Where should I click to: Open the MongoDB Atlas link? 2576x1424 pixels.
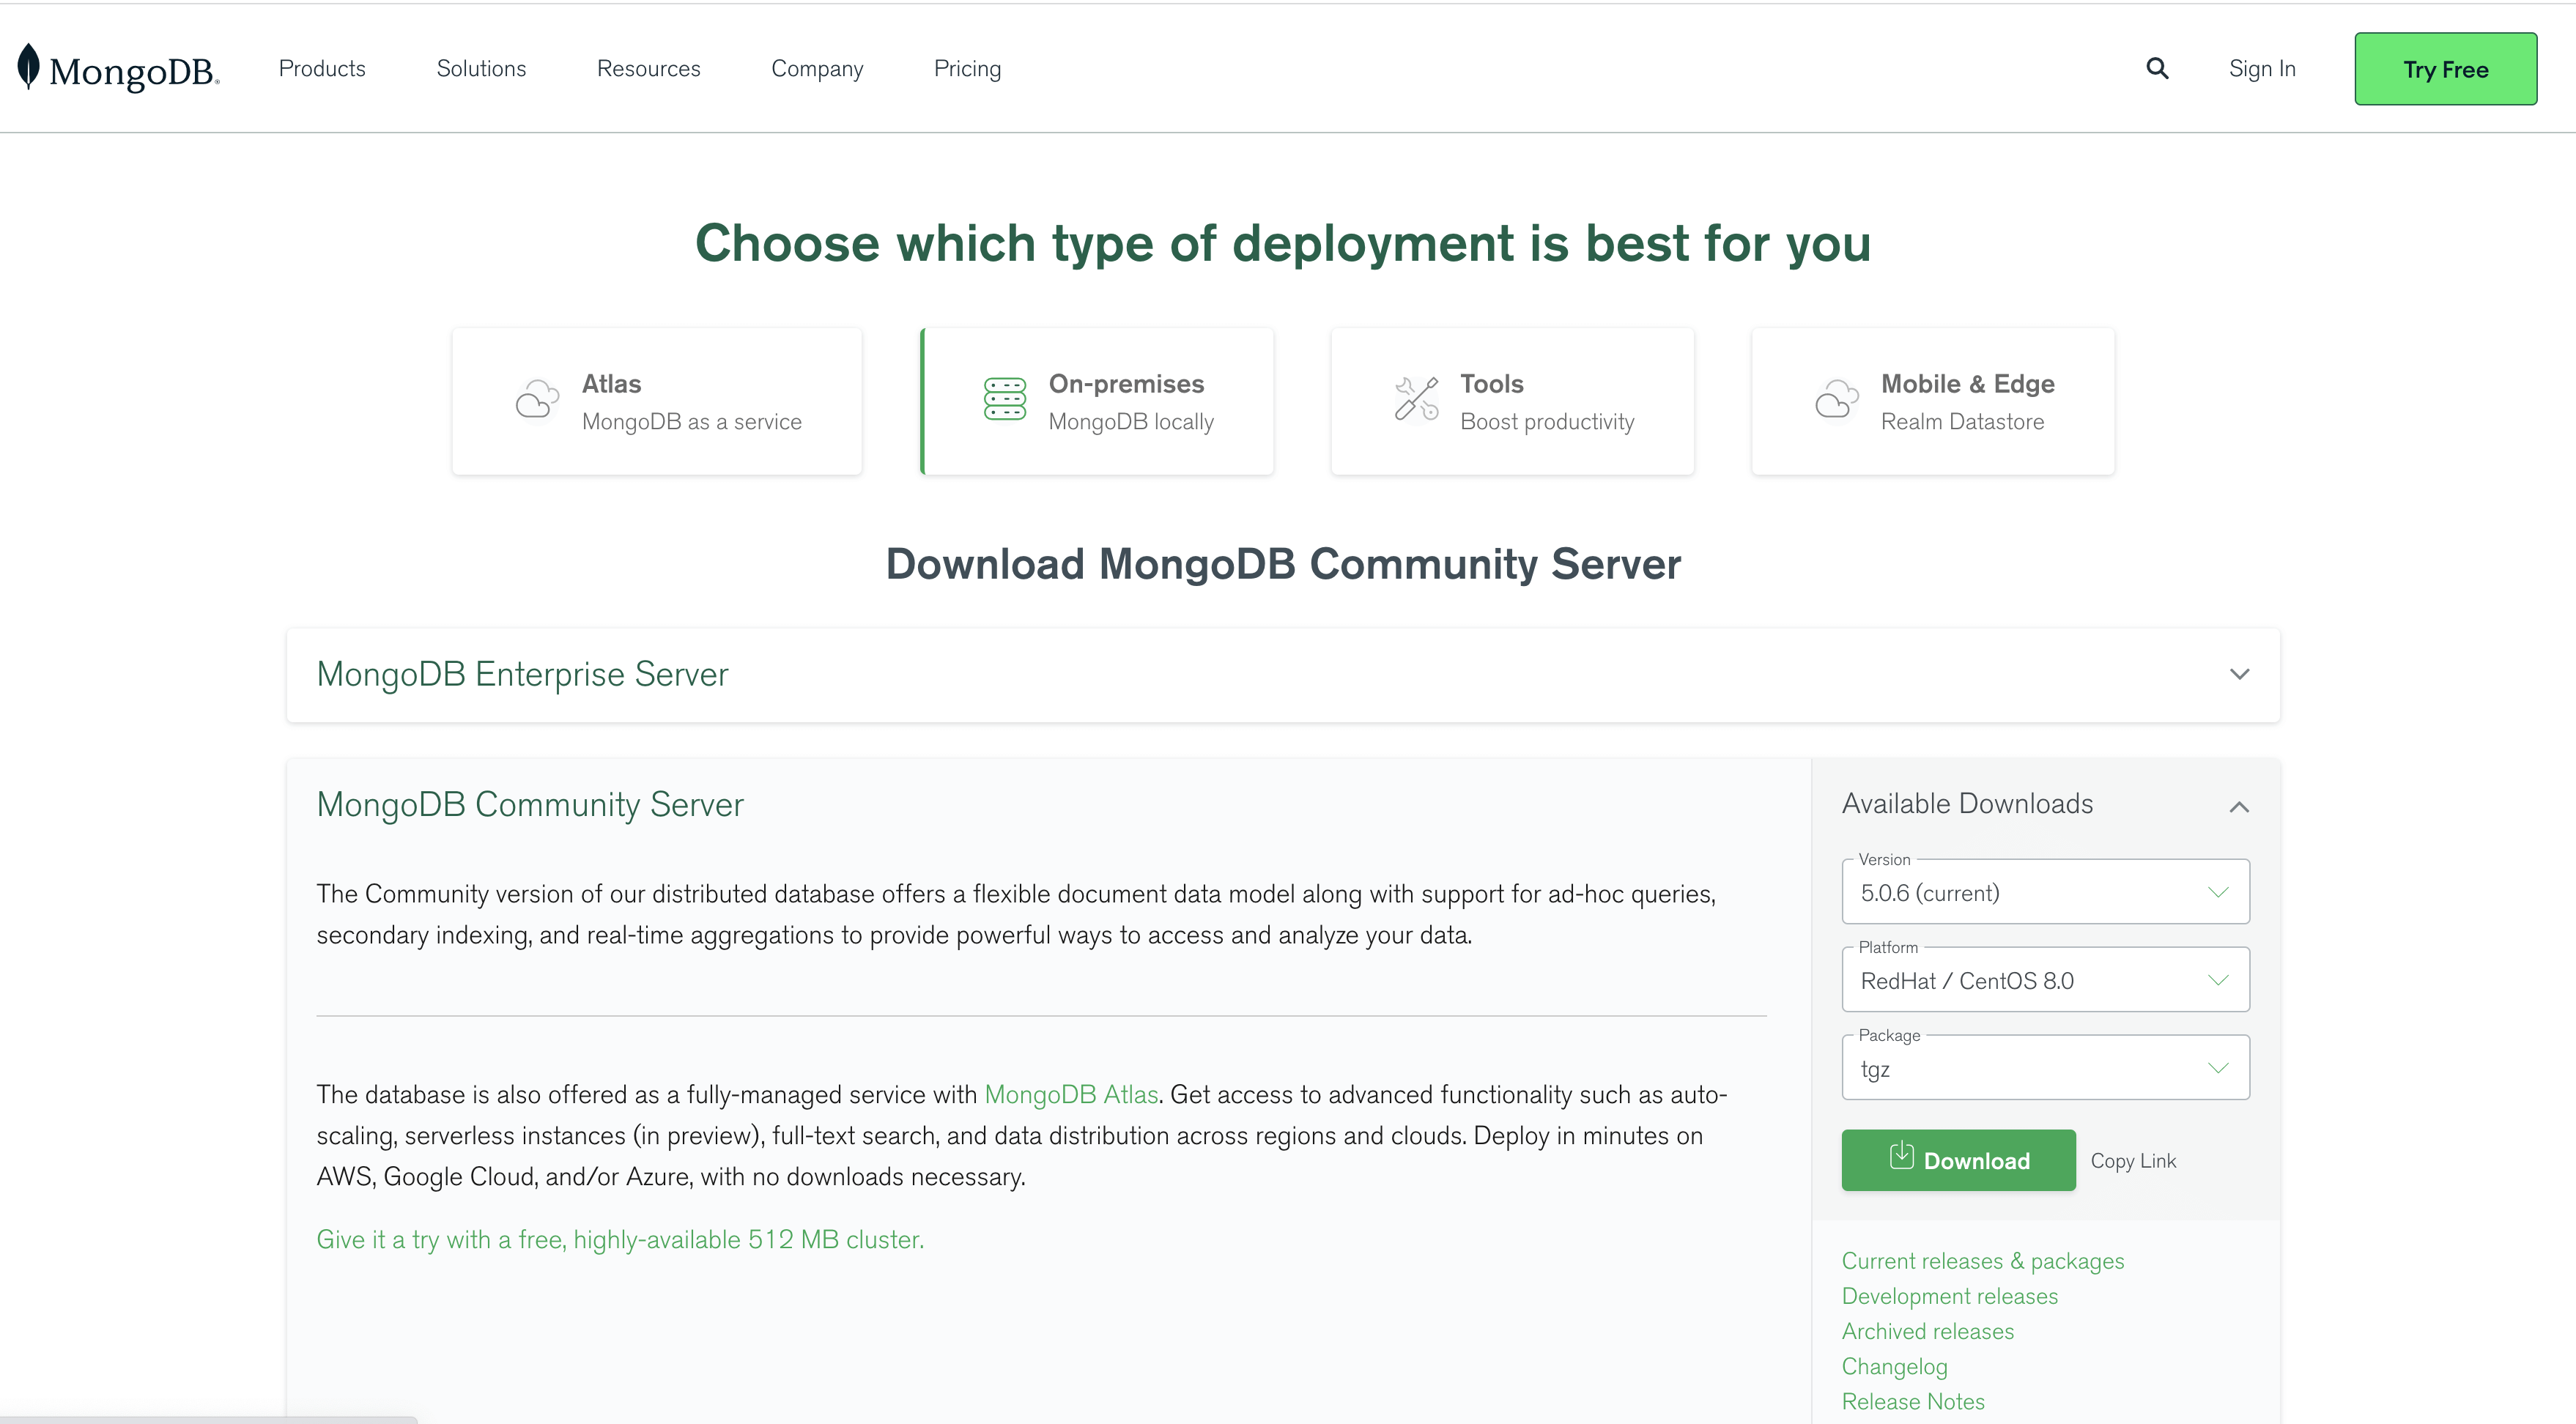click(1071, 1094)
